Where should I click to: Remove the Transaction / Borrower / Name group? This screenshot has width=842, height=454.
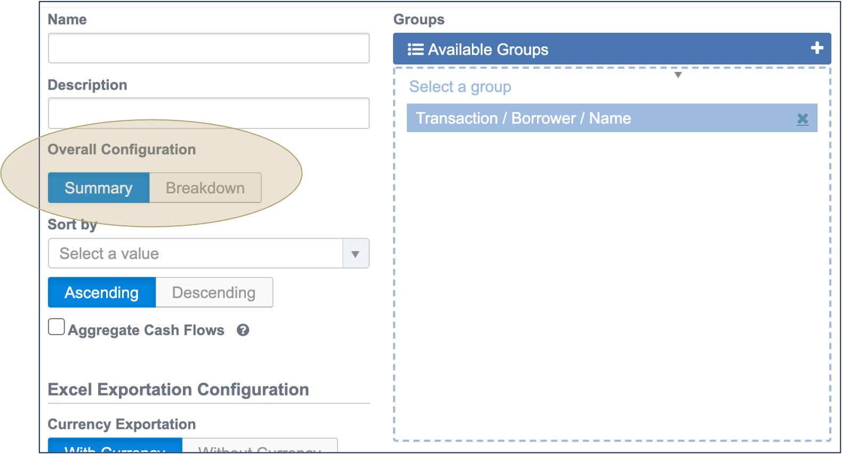802,119
